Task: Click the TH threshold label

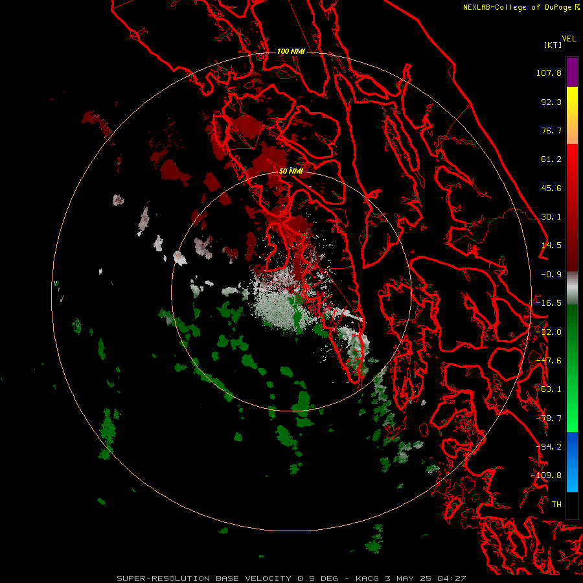Action: pyautogui.click(x=556, y=505)
